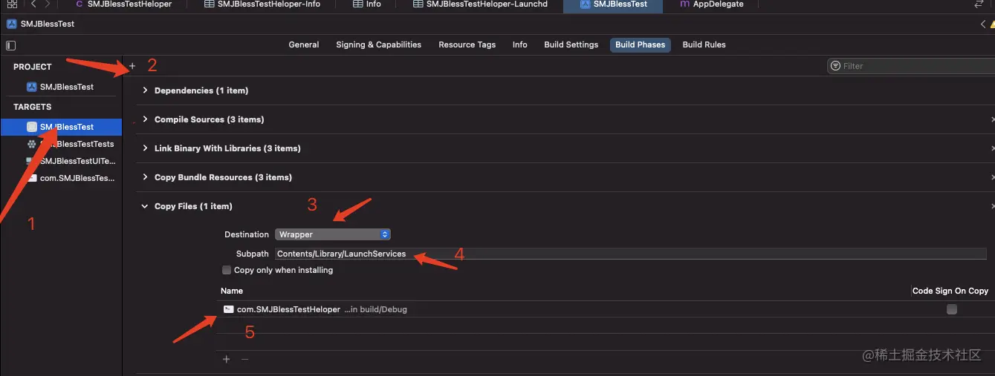Click Code Sign On Copy column header
Screen dimensions: 995x376
point(950,291)
